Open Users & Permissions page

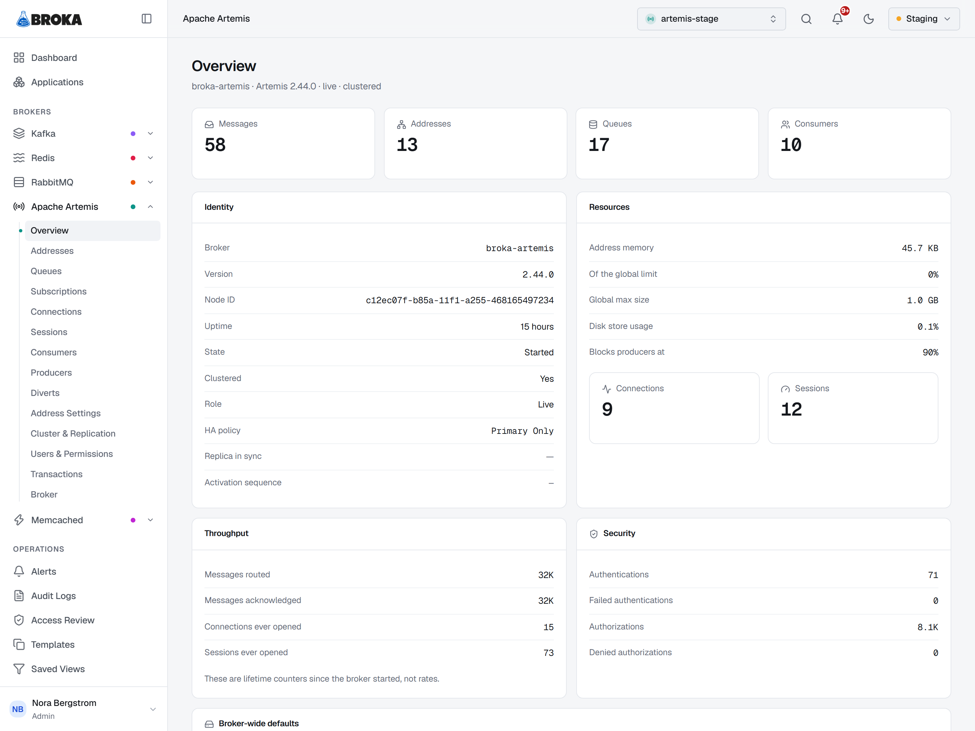coord(92,454)
